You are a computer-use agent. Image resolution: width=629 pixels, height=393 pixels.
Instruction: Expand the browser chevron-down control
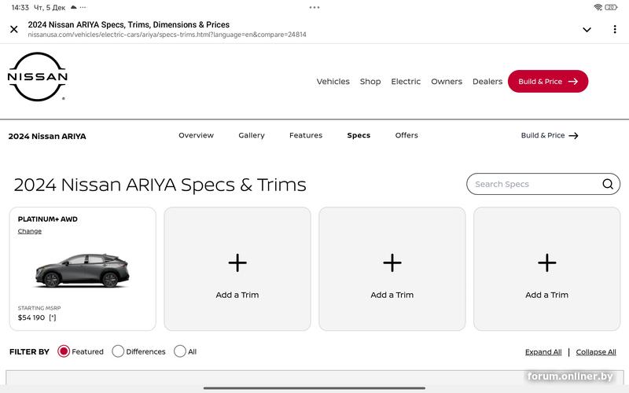click(x=587, y=30)
